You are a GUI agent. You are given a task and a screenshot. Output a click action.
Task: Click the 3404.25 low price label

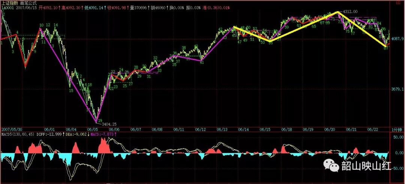109,124
